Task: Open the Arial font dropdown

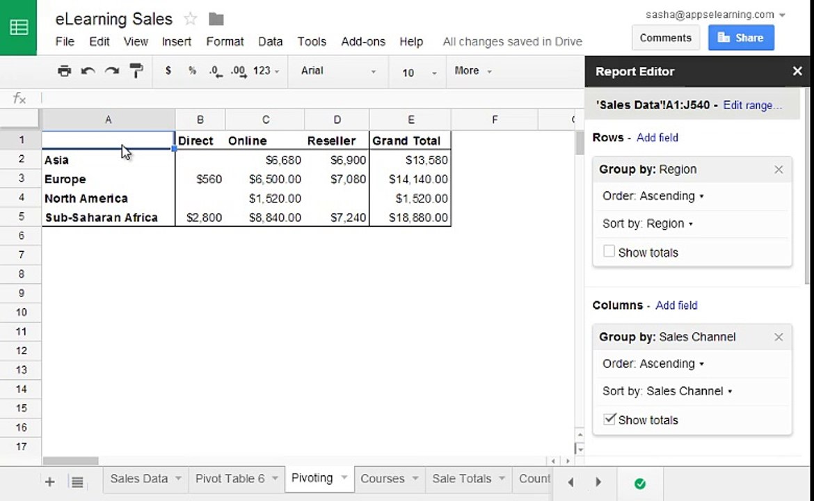Action: [x=338, y=70]
